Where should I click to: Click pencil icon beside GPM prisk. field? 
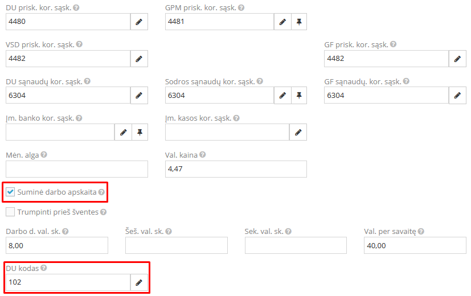tap(282, 22)
